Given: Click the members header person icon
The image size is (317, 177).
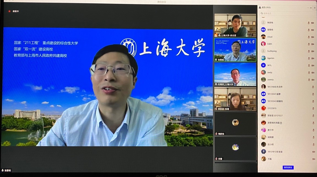Looking at the screenshot, I should coord(260,7).
